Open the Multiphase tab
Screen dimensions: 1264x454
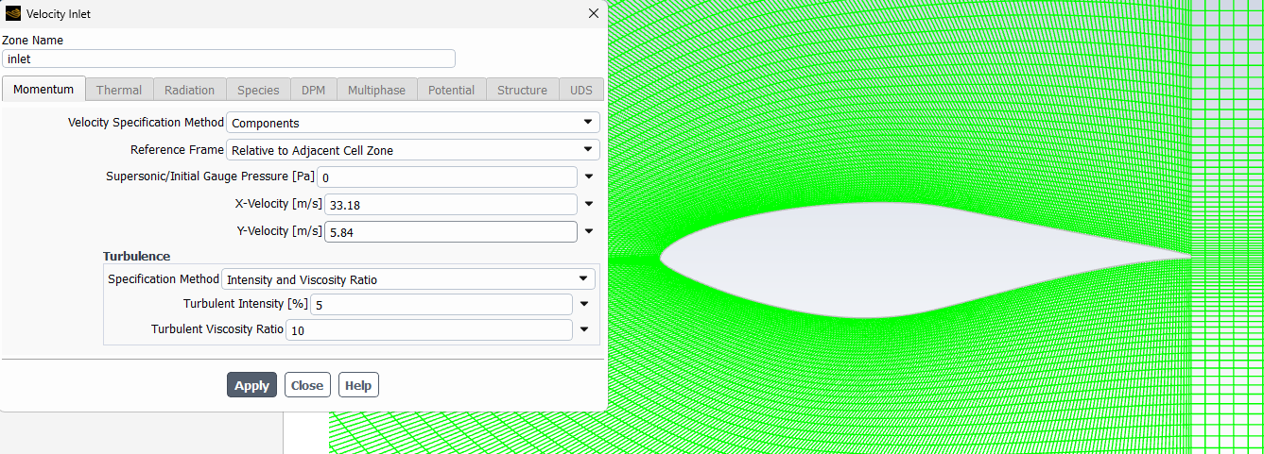tap(376, 90)
